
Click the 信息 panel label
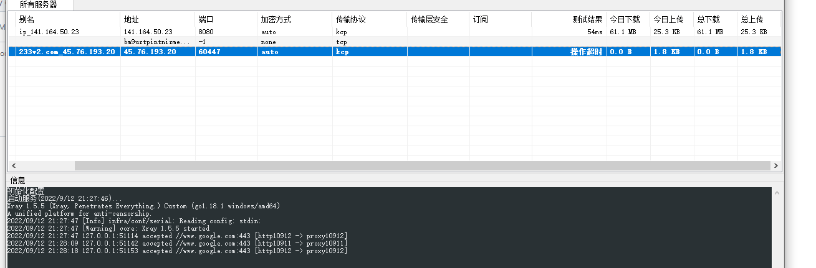[18, 180]
